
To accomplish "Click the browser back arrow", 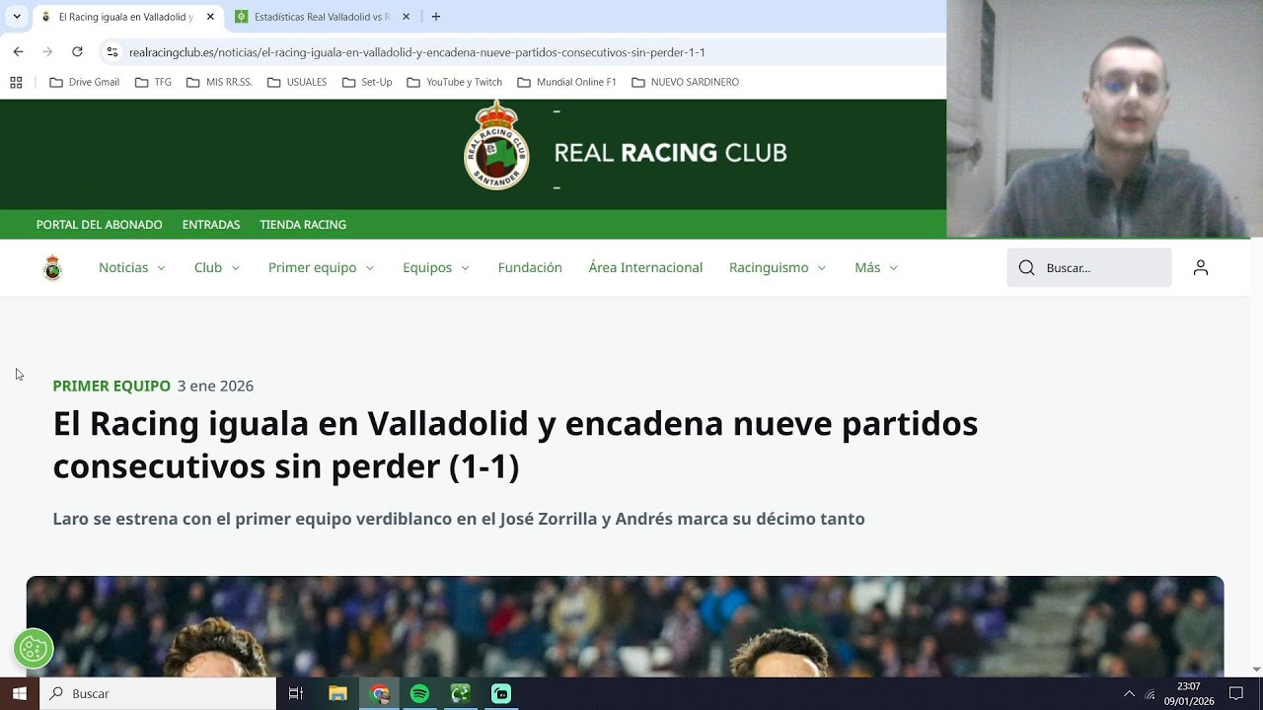I will [18, 51].
